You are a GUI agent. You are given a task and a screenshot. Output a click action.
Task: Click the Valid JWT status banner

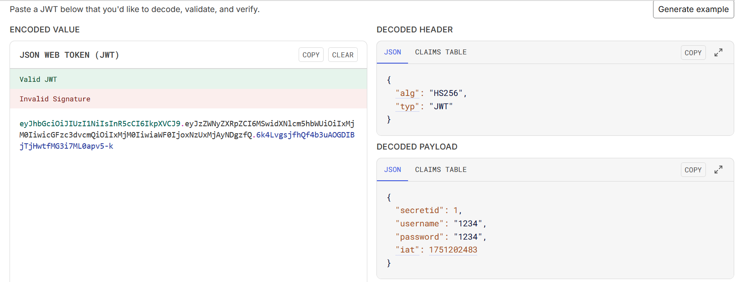pos(188,79)
